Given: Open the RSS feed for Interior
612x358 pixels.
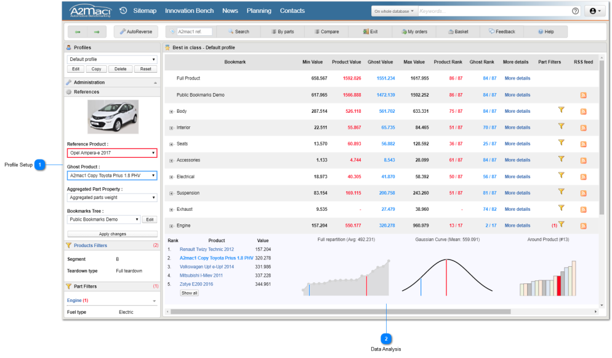Looking at the screenshot, I should coord(584,128).
